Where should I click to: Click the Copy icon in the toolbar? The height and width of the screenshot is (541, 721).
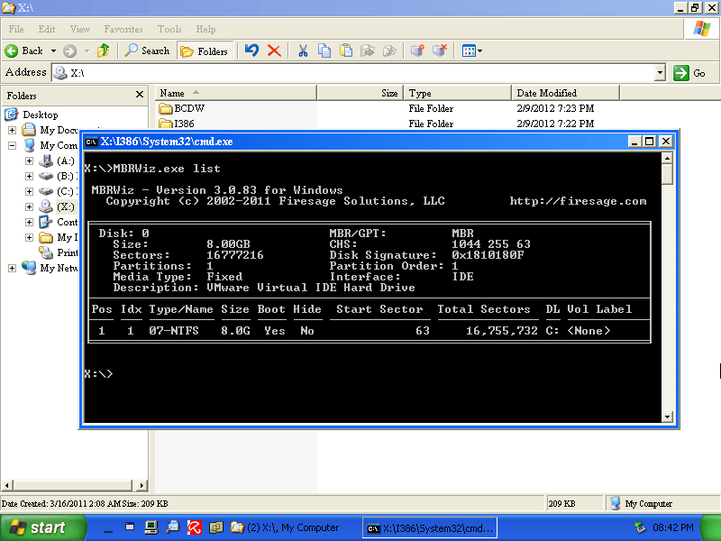(324, 50)
